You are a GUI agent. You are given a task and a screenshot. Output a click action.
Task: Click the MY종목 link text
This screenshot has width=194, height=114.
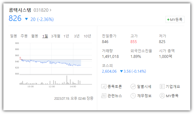172,96
